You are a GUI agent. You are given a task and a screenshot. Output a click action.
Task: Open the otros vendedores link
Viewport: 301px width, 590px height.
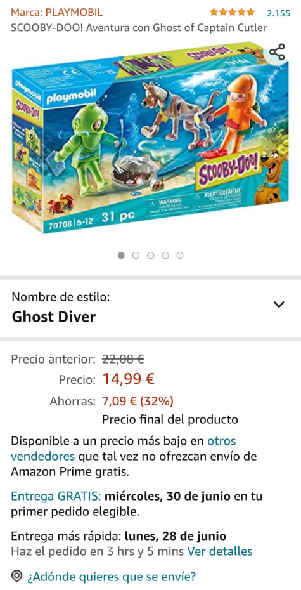(x=124, y=449)
